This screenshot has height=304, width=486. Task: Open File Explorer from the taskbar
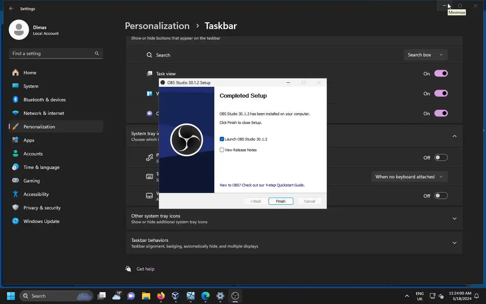[x=146, y=296]
